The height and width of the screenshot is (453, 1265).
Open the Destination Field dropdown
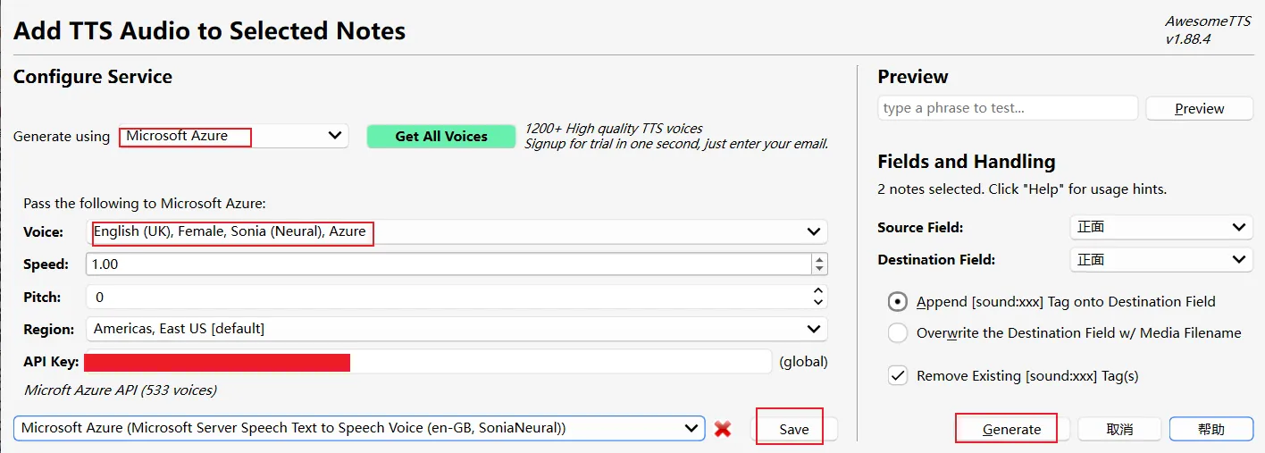click(x=1160, y=259)
